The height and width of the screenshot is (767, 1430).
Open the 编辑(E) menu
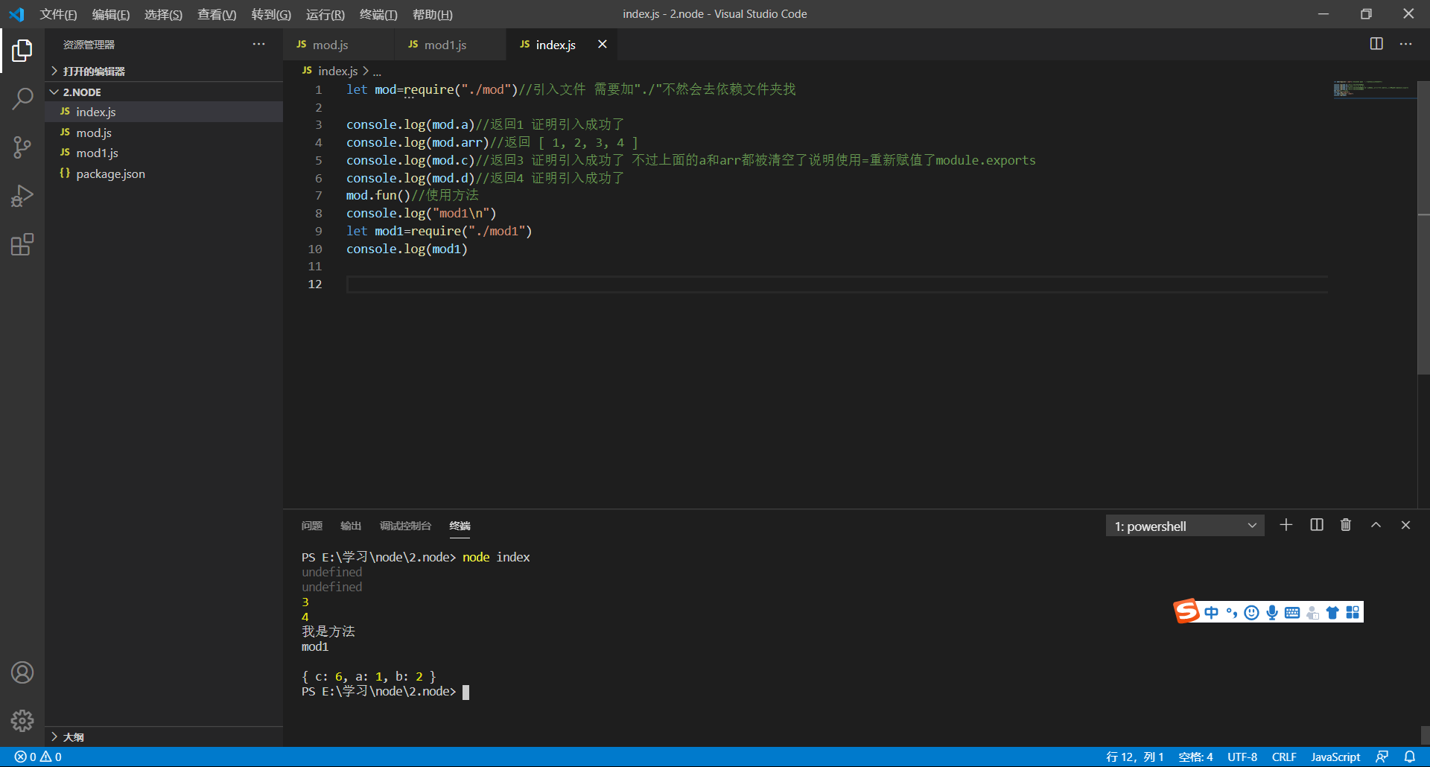pos(111,14)
